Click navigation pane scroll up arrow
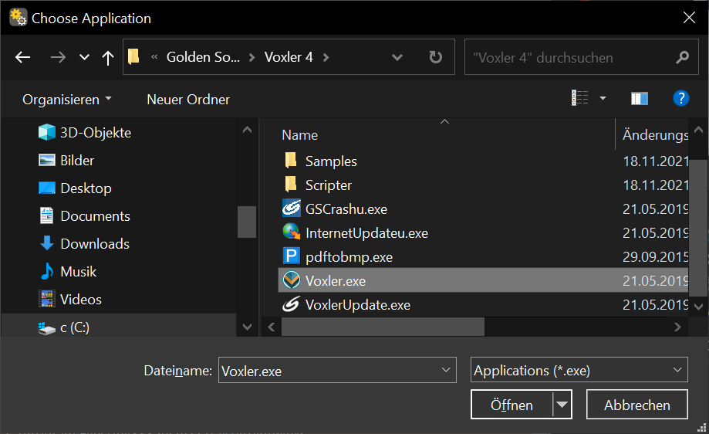Screen dimensions: 709x434 pyautogui.click(x=247, y=130)
